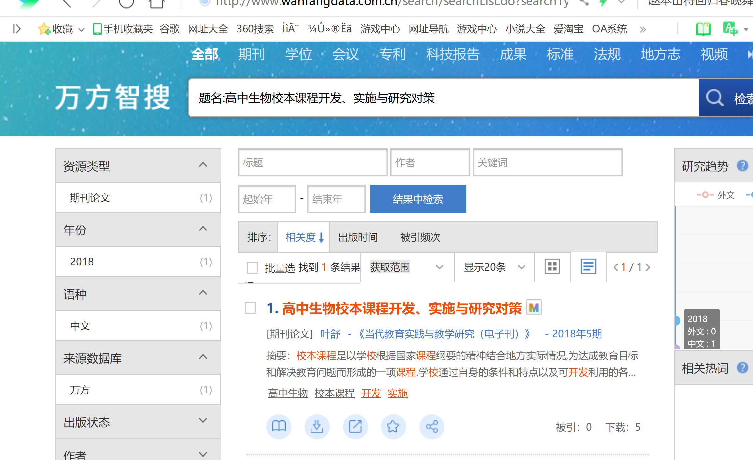Open 手机收藏夹 bookmark
Screen dimensions: 753x460
tap(123, 29)
